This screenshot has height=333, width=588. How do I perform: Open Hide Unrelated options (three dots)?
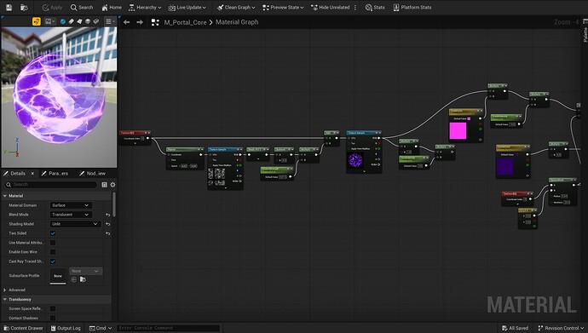(355, 7)
